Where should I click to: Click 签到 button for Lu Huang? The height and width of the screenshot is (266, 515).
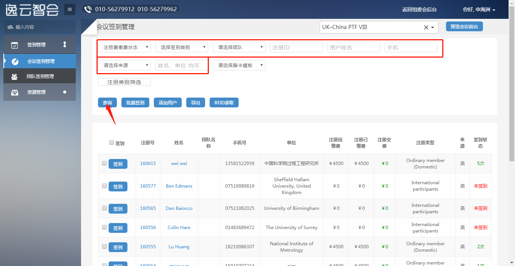[118, 247]
